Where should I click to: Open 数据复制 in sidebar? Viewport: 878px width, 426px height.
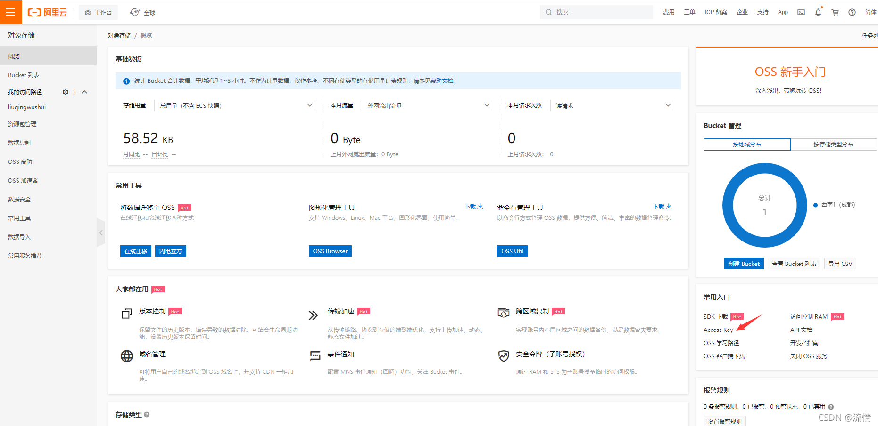pos(19,143)
